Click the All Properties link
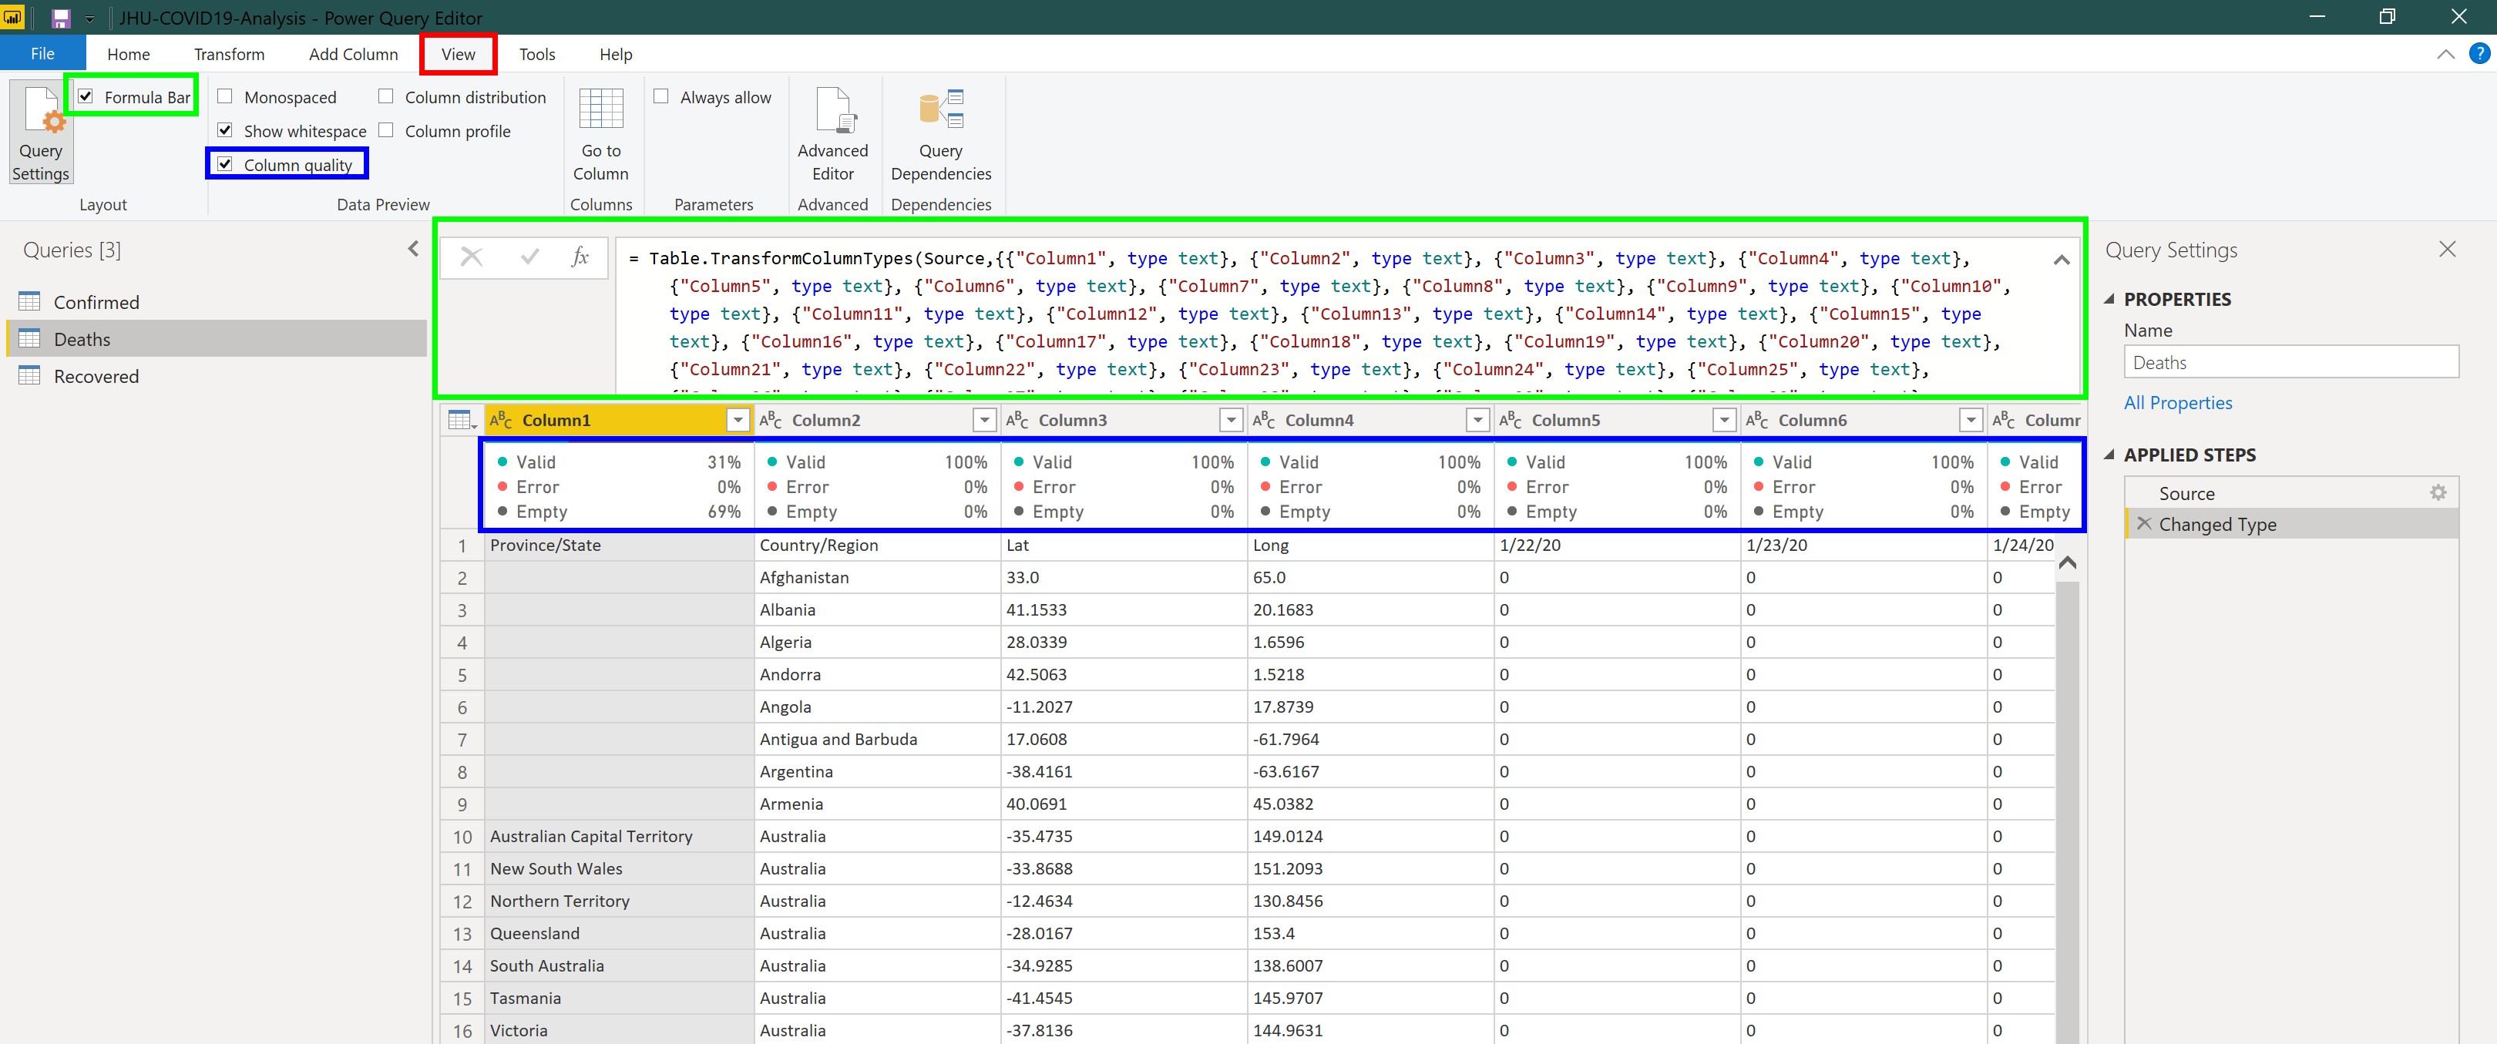 2177,402
